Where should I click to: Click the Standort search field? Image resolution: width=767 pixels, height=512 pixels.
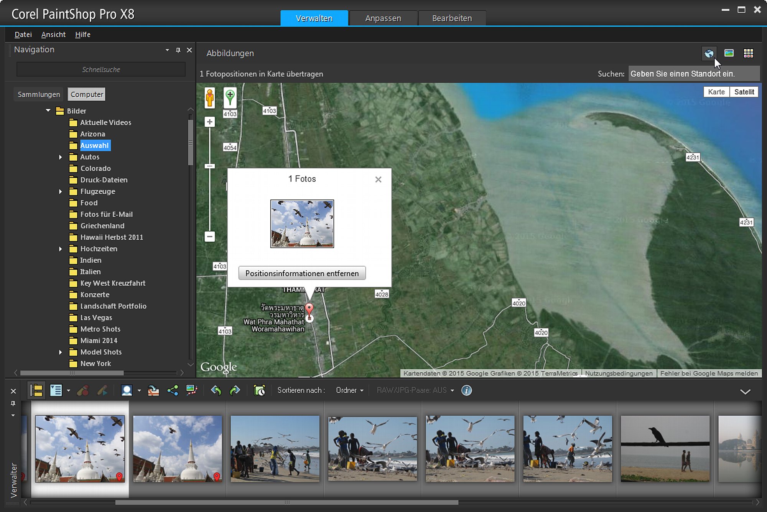coord(694,74)
